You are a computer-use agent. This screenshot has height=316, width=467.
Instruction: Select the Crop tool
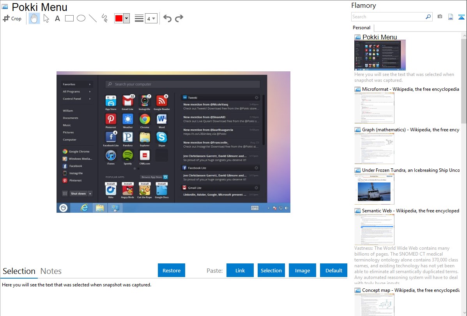pos(12,18)
